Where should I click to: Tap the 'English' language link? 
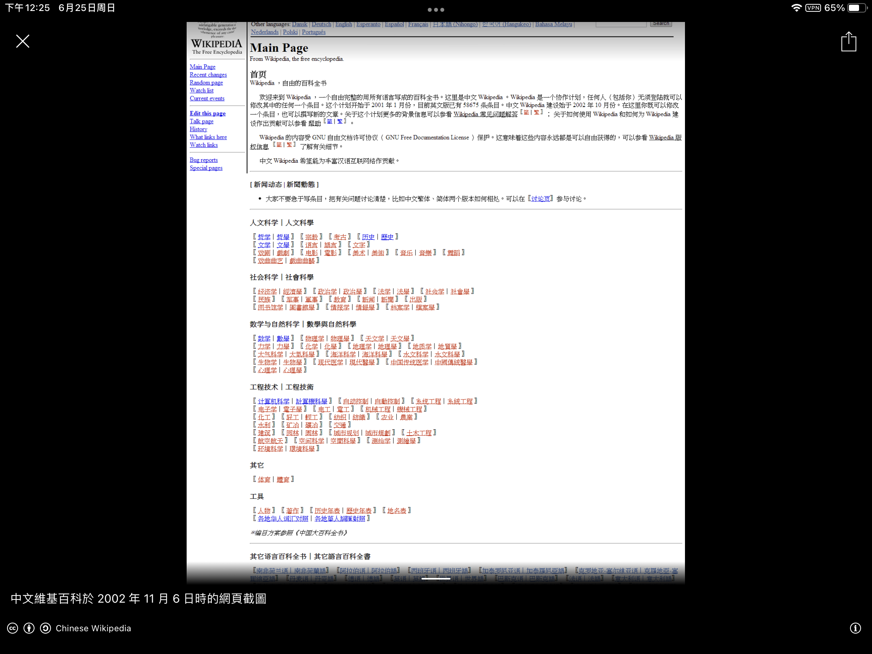(344, 24)
